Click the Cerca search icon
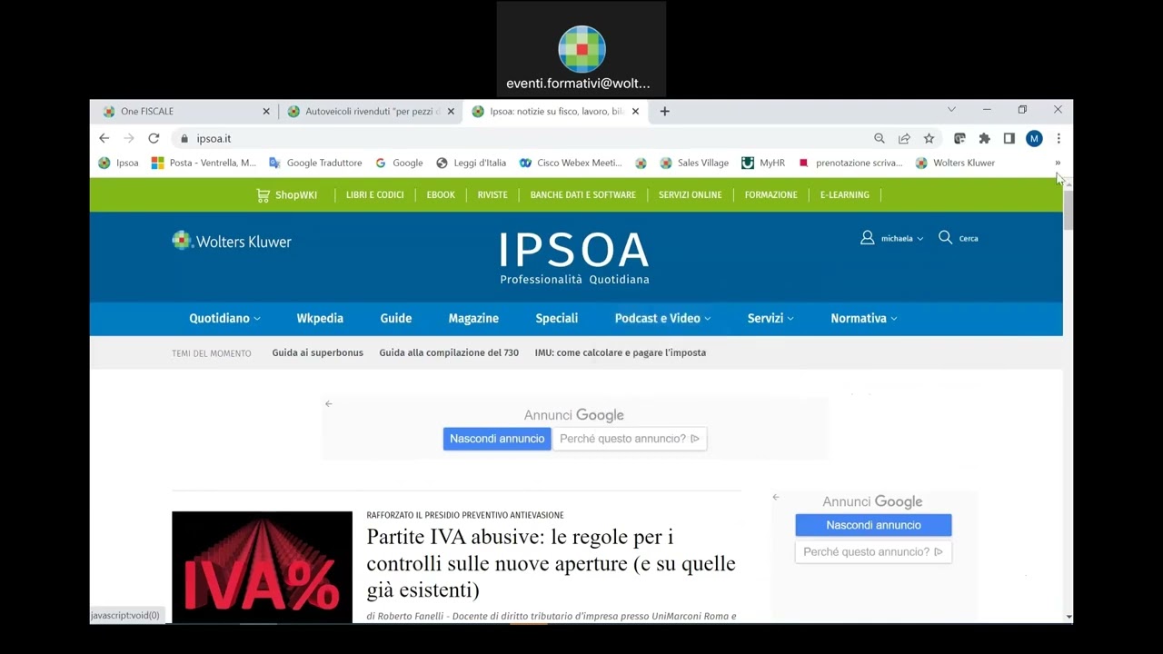The width and height of the screenshot is (1163, 654). click(x=945, y=237)
